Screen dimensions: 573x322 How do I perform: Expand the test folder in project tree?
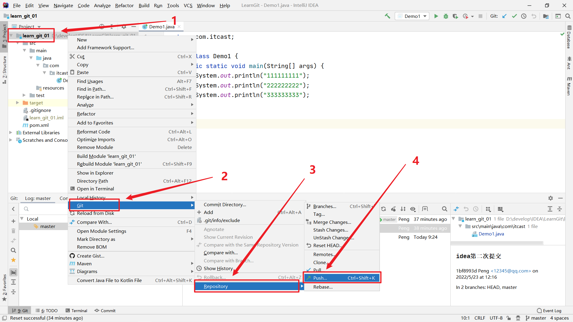tap(24, 95)
